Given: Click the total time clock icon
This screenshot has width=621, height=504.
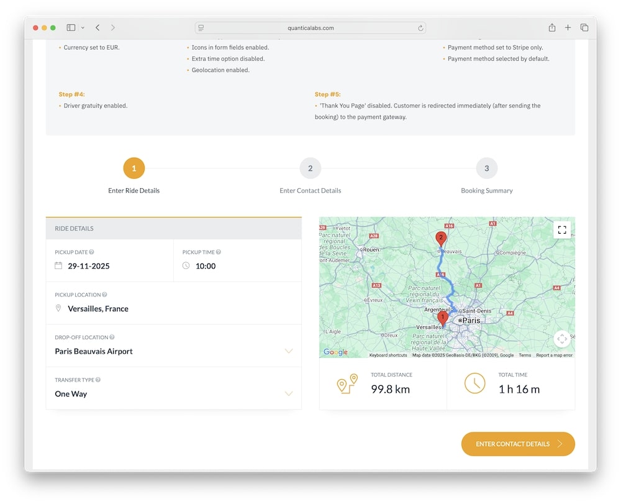Looking at the screenshot, I should [x=474, y=383].
